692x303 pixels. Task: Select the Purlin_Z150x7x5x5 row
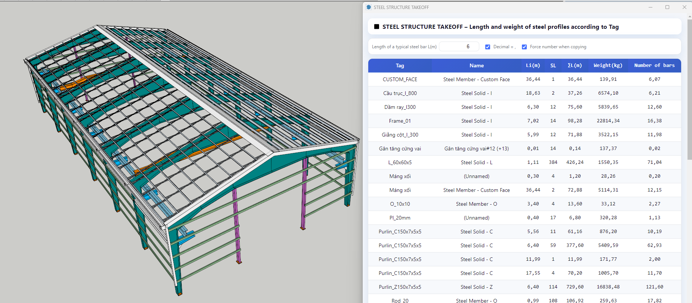click(400, 287)
